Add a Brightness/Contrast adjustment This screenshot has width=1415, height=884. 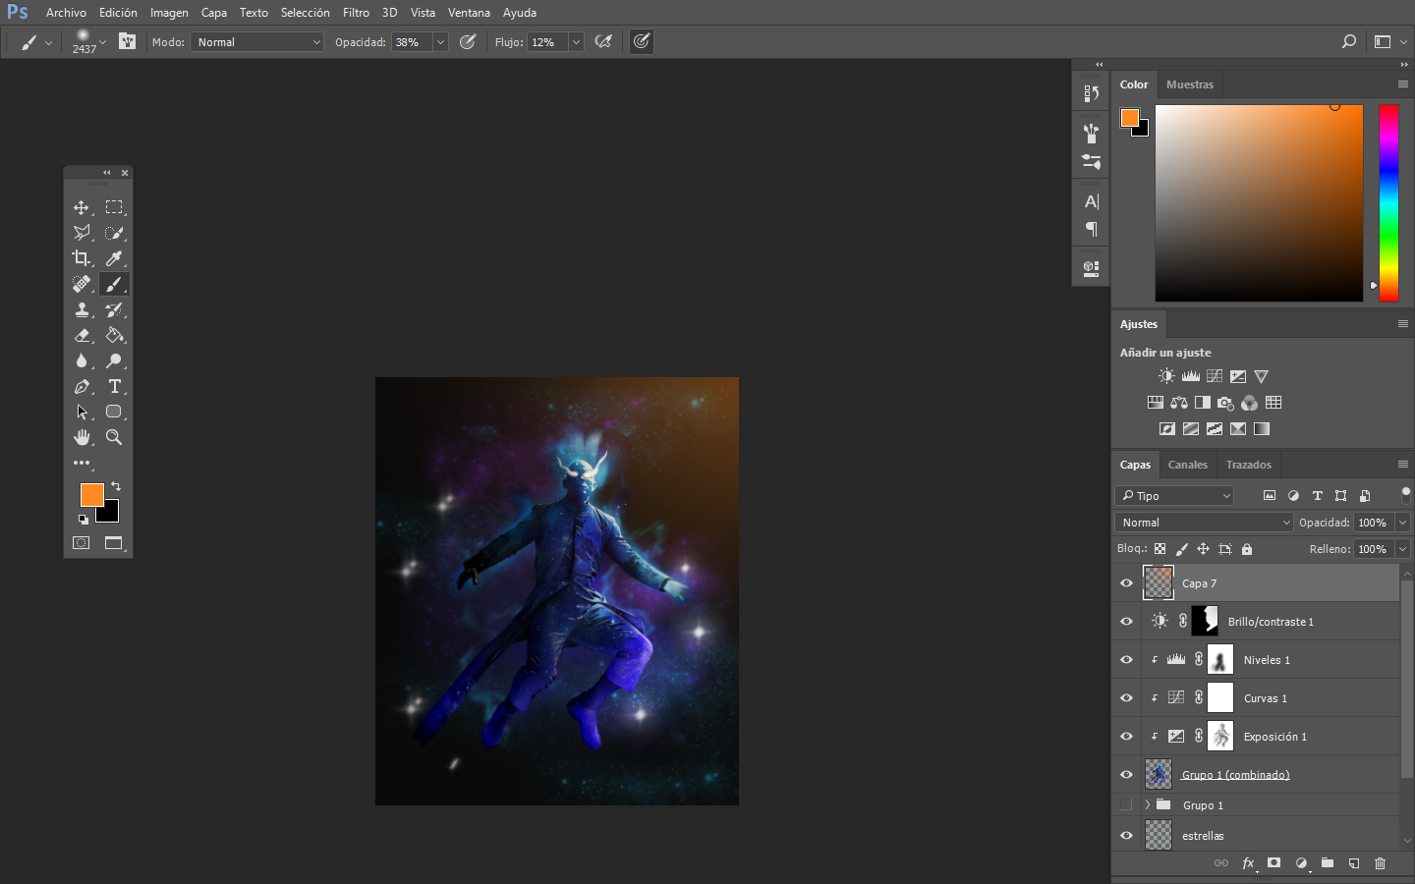pos(1166,376)
